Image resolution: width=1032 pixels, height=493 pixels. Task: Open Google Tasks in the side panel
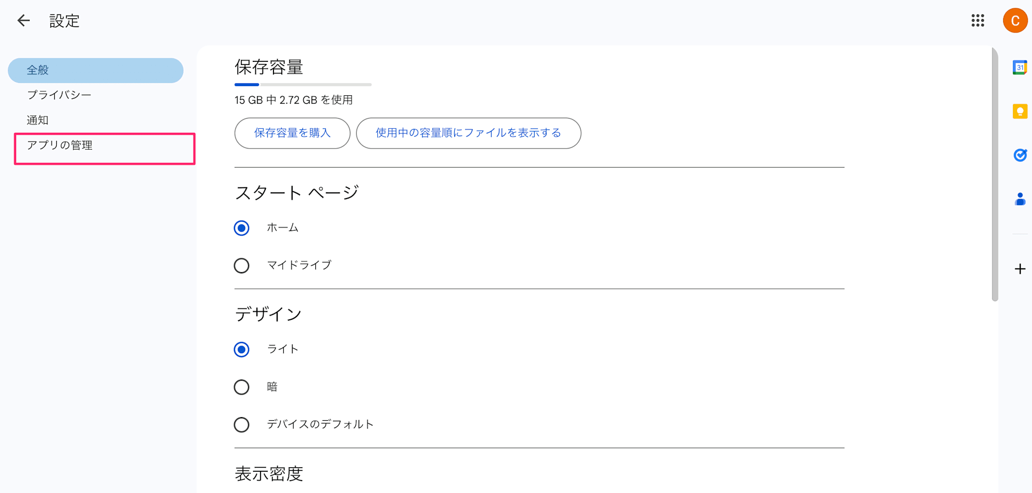click(1020, 155)
